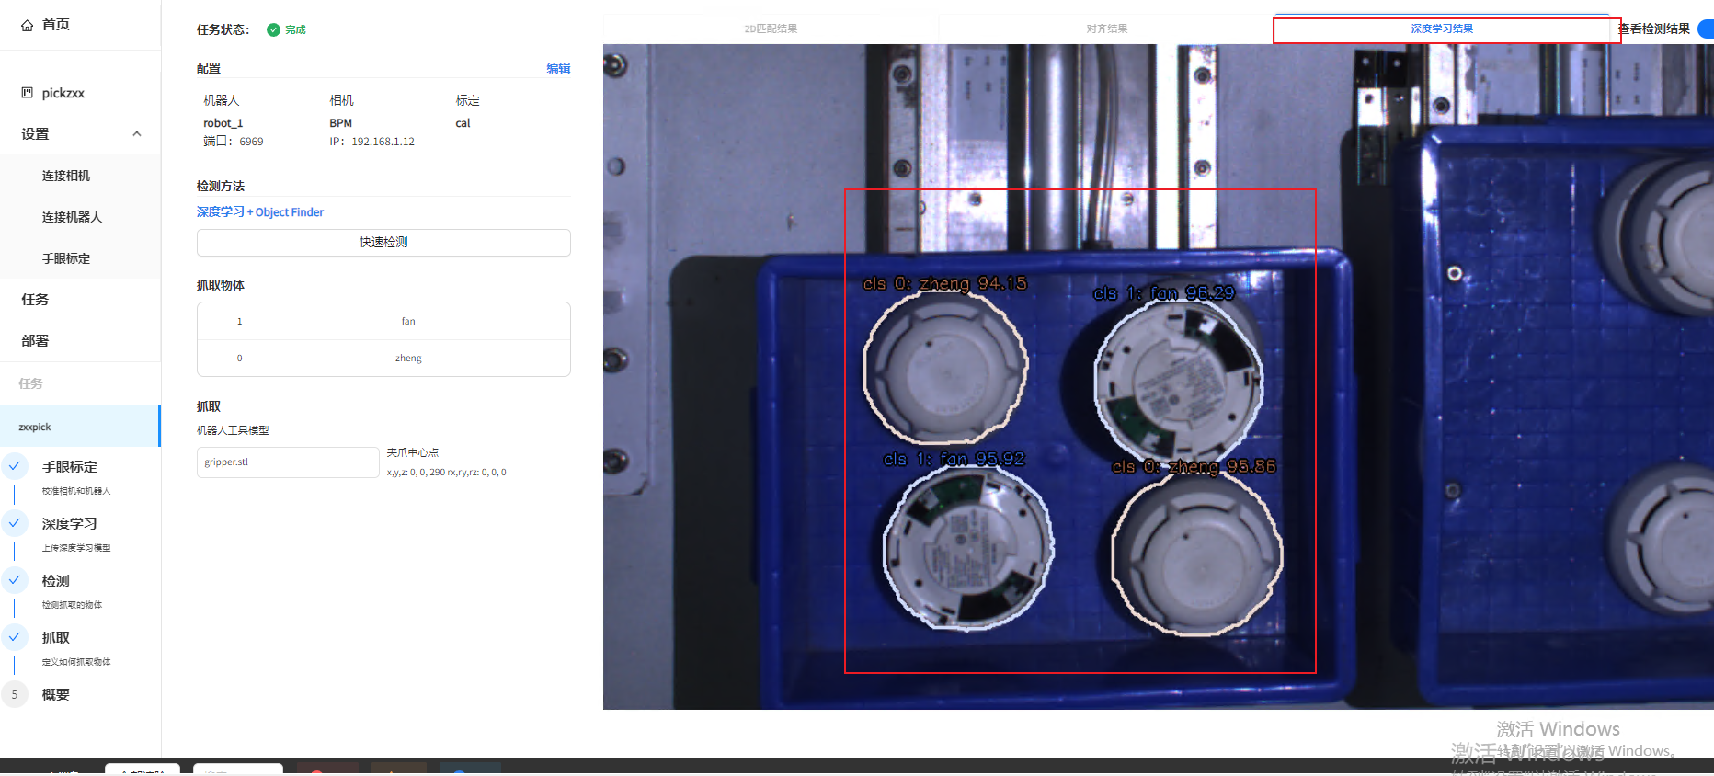1714x776 pixels.
Task: Click the 检测 step checkmark circle
Action: [x=15, y=580]
